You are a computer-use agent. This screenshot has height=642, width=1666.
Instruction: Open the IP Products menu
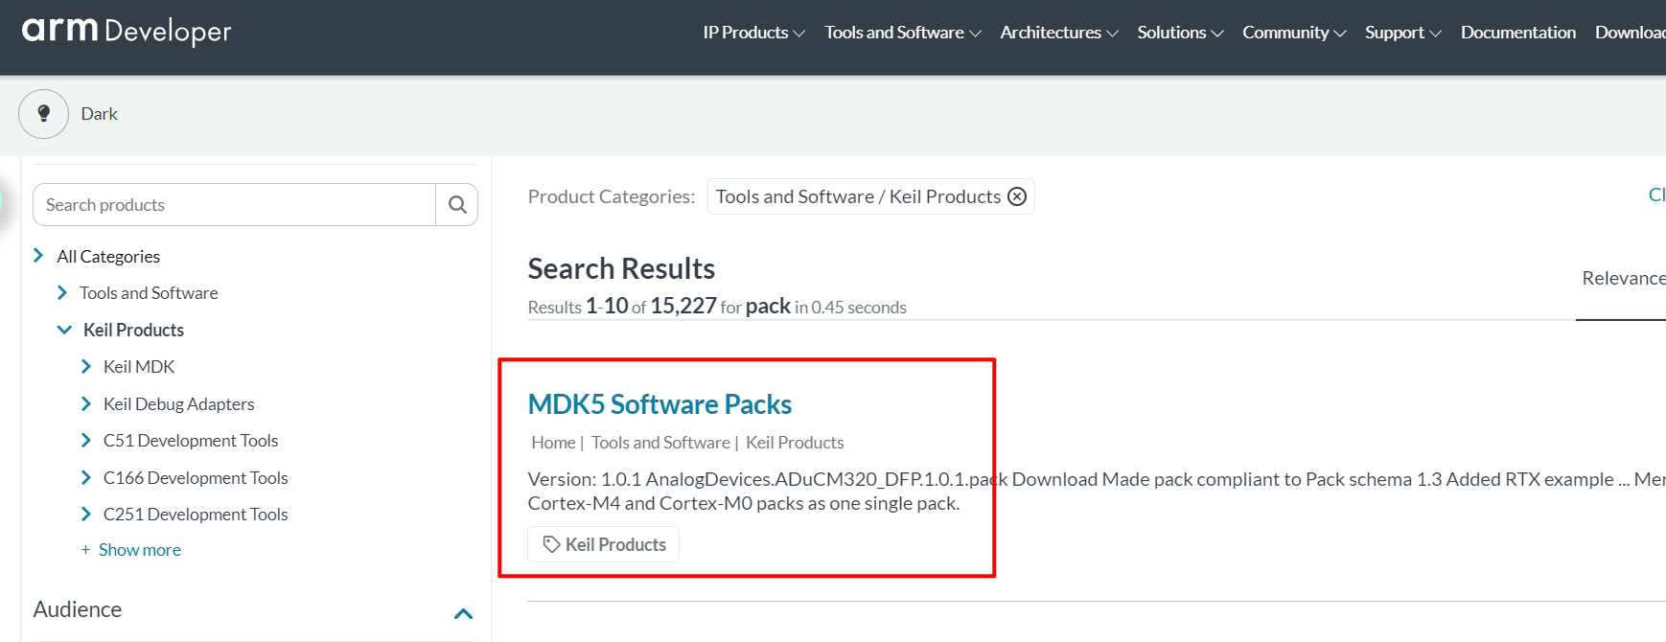pyautogui.click(x=753, y=33)
